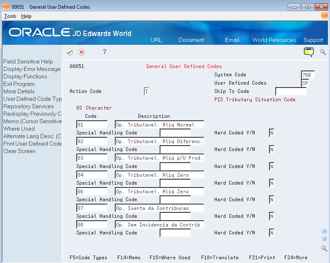The width and height of the screenshot is (330, 263).
Task: Click description 'Op. Sem Incidencia da Contrib'
Action: tap(159, 225)
